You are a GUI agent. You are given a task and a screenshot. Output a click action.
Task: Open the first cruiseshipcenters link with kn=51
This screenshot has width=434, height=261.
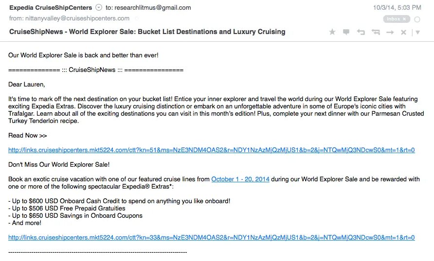click(211, 150)
